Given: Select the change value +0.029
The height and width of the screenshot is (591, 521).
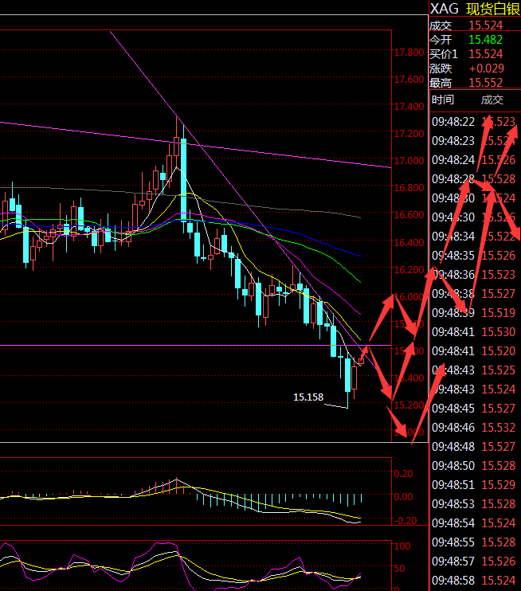Looking at the screenshot, I should point(486,68).
